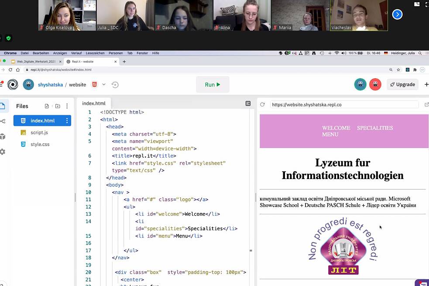Screen dimensions: 429x286
Task: Add a new file in Files
Action: pos(47,106)
